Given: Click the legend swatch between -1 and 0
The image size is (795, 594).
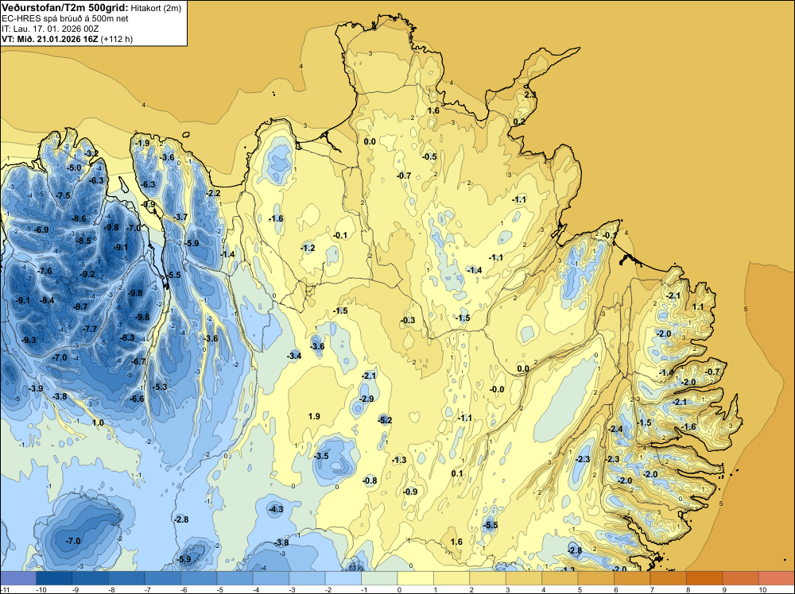Looking at the screenshot, I should (x=379, y=578).
